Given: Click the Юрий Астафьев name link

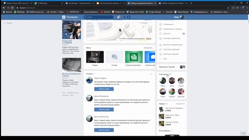Looking at the screenshot, I should point(100,78).
